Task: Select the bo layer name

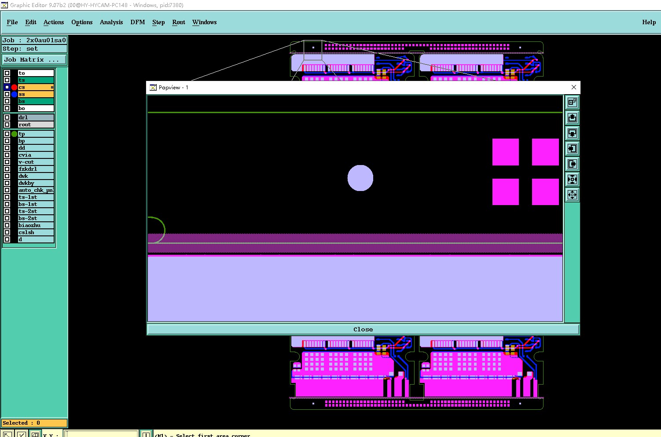Action: [36, 108]
